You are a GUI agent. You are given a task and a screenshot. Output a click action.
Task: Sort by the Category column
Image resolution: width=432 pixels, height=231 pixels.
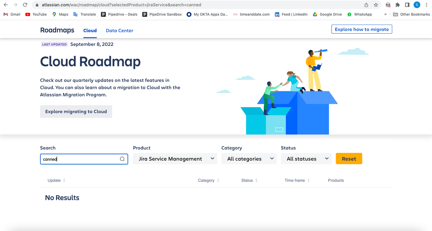[x=208, y=181]
